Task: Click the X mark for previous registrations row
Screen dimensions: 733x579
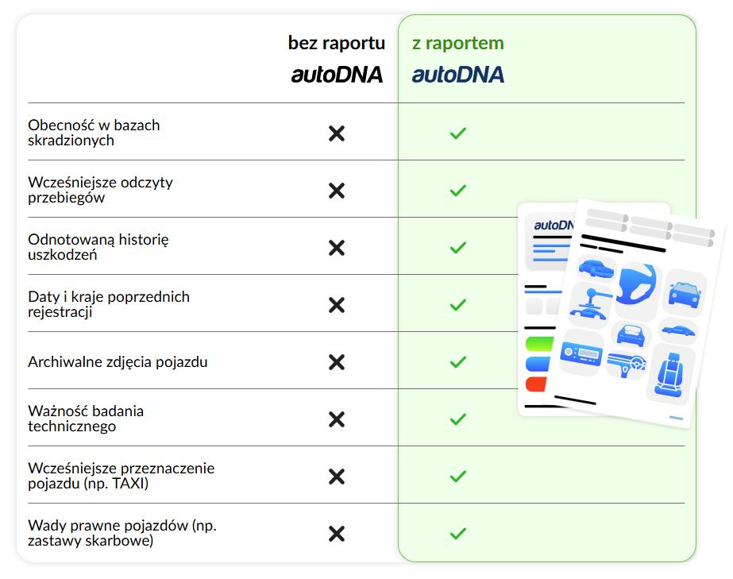Action: (337, 305)
